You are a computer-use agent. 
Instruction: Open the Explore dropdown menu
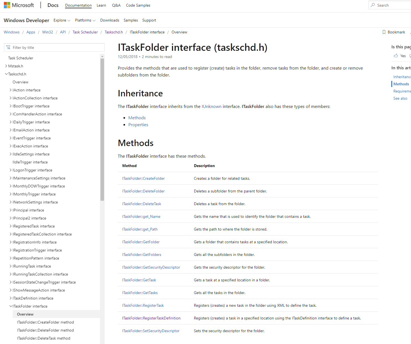pos(62,20)
